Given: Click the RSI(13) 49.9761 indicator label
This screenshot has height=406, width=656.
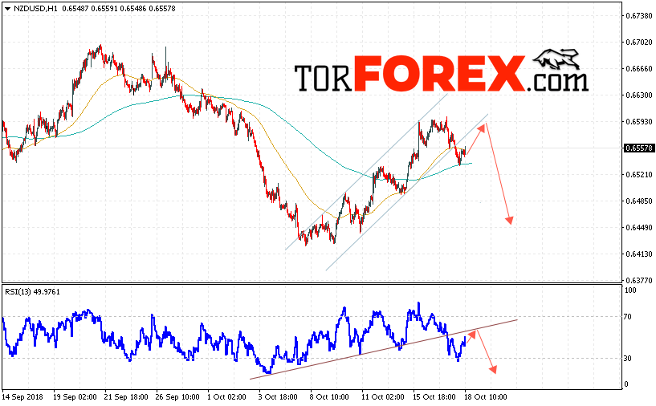Looking at the screenshot, I should tap(33, 292).
